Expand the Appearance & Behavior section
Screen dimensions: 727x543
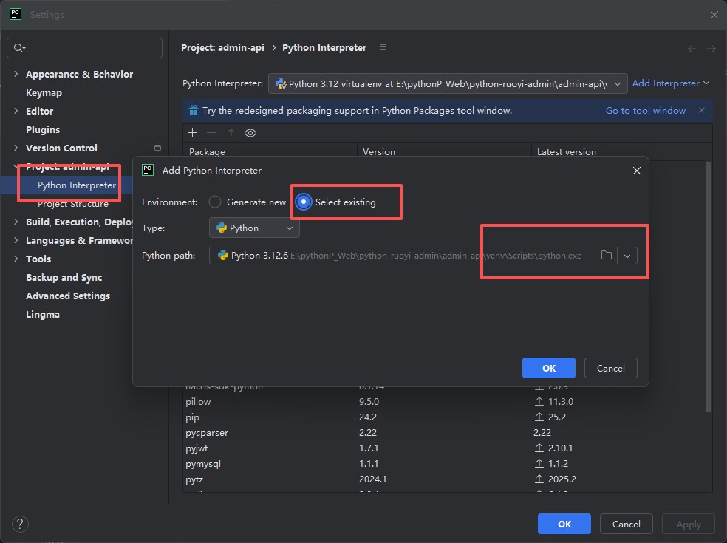[16, 74]
